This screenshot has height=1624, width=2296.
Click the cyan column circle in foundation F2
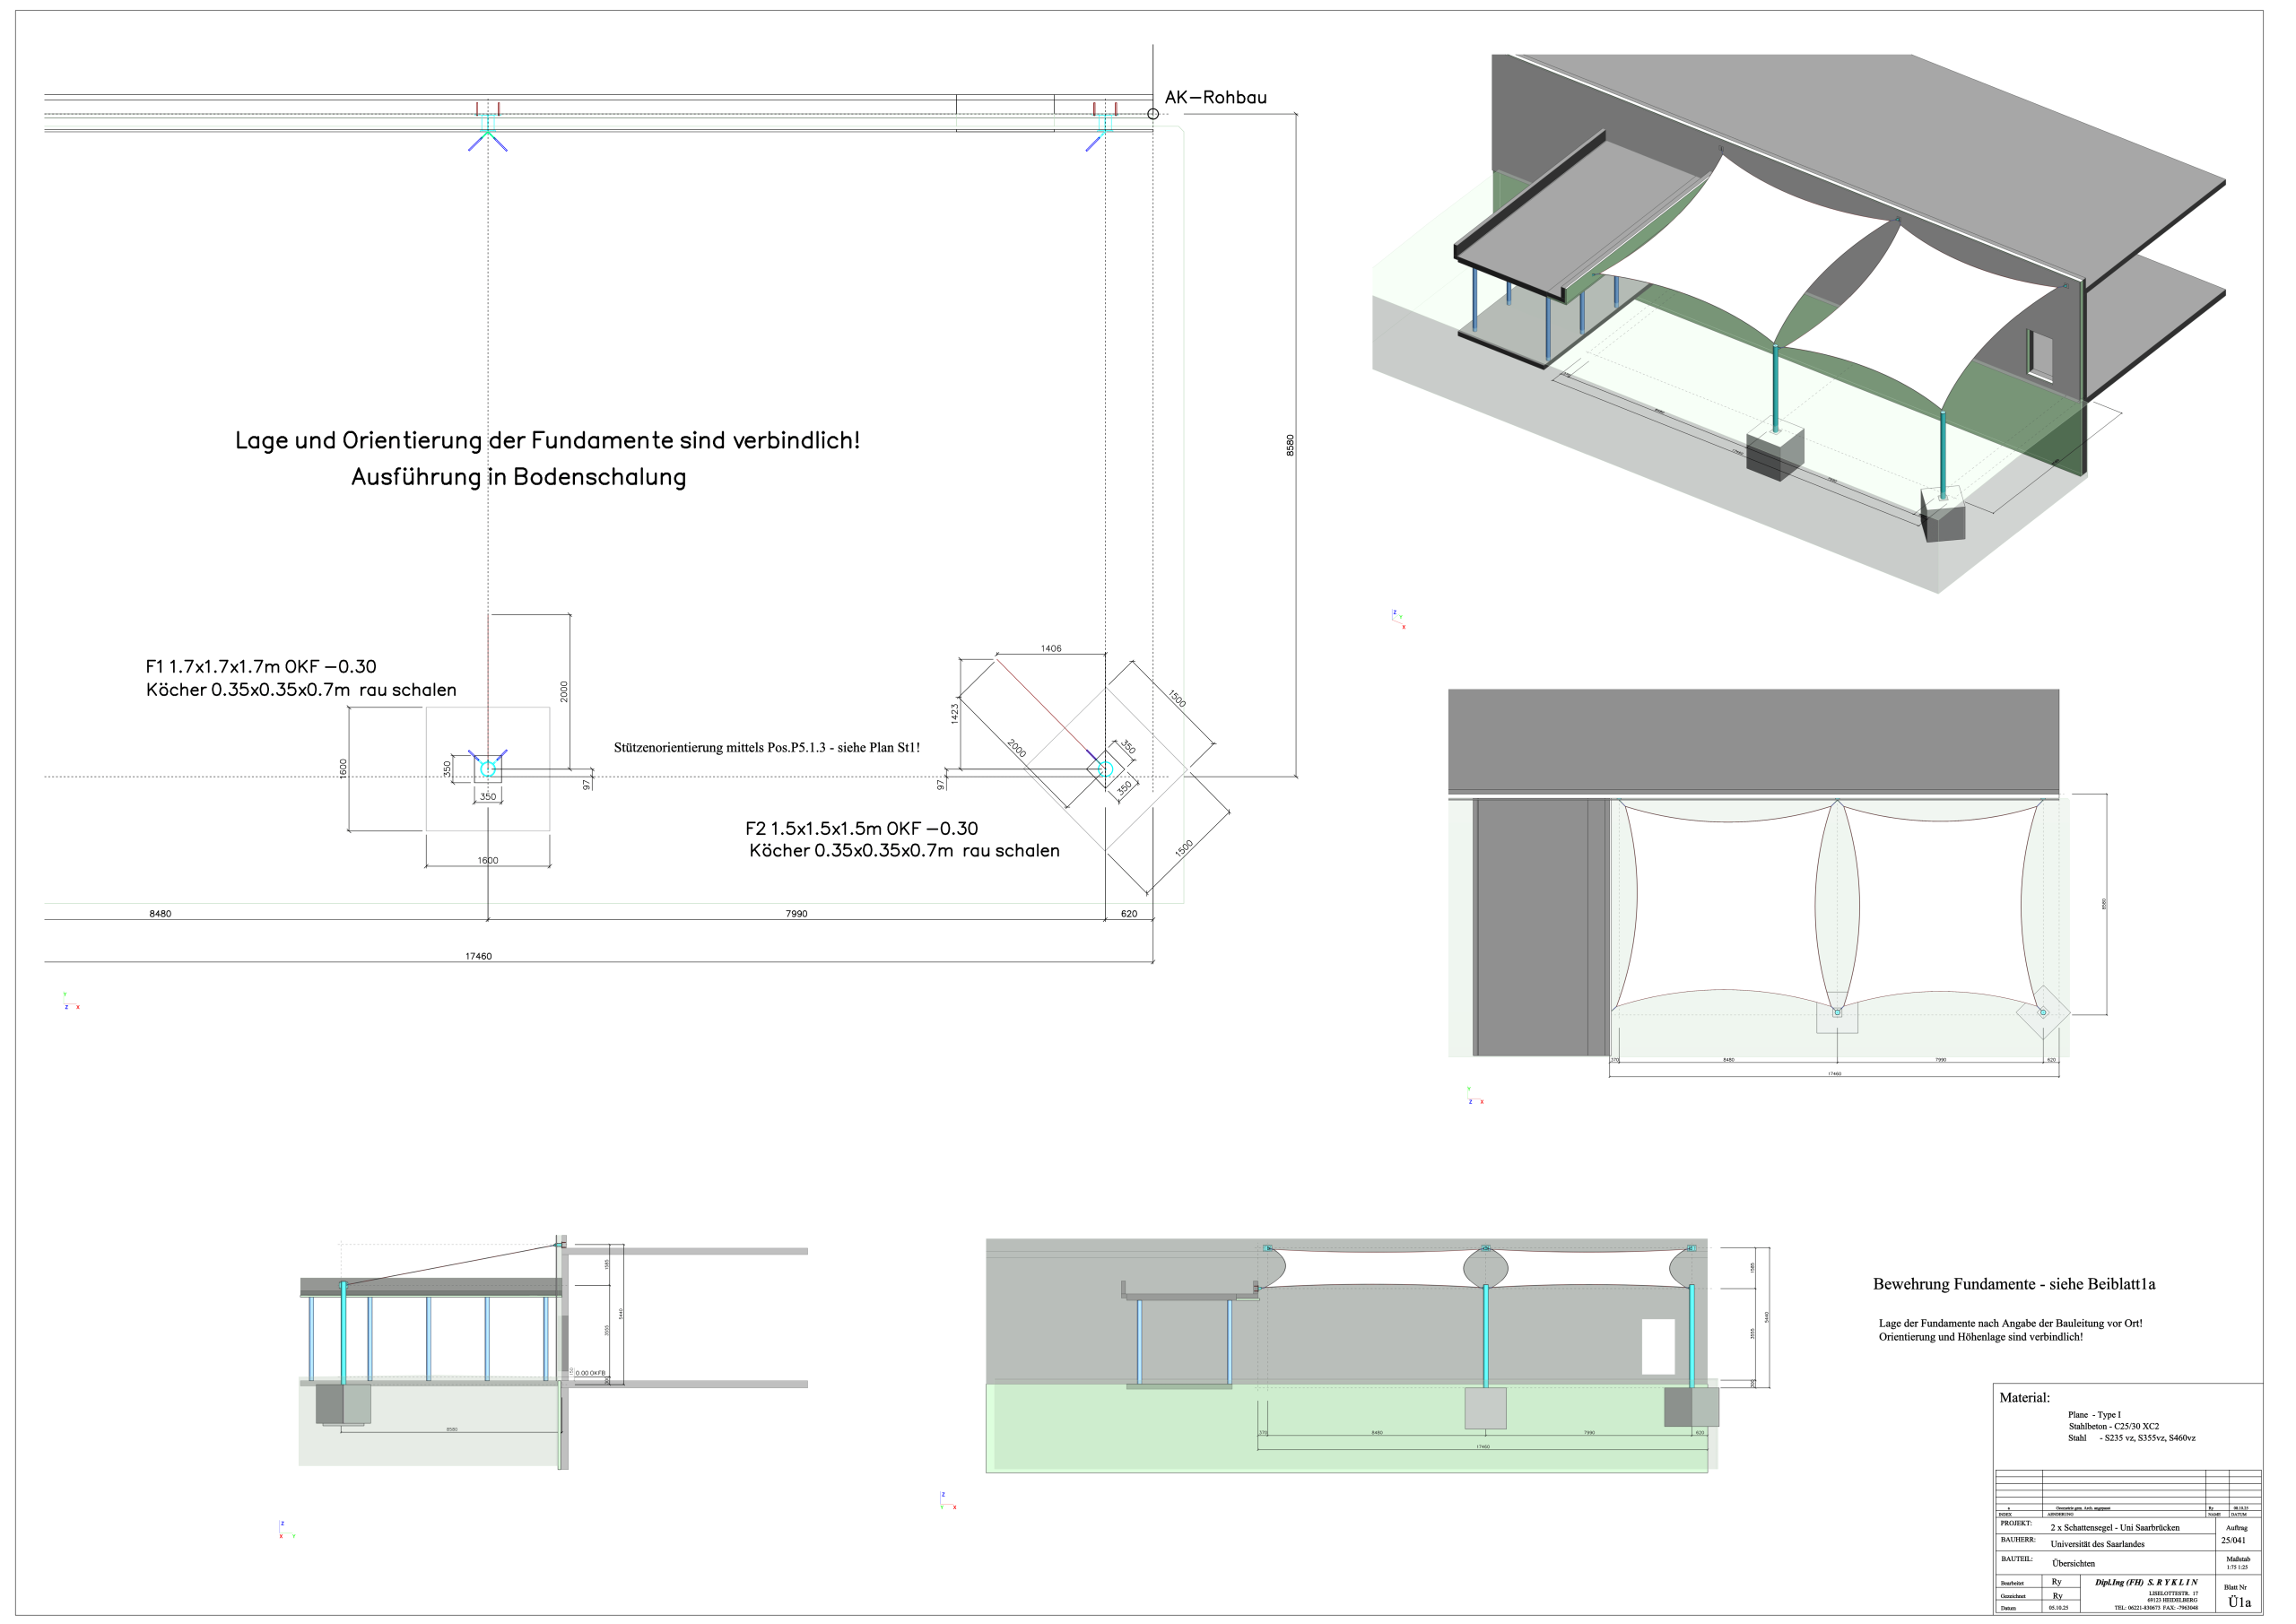(1105, 769)
